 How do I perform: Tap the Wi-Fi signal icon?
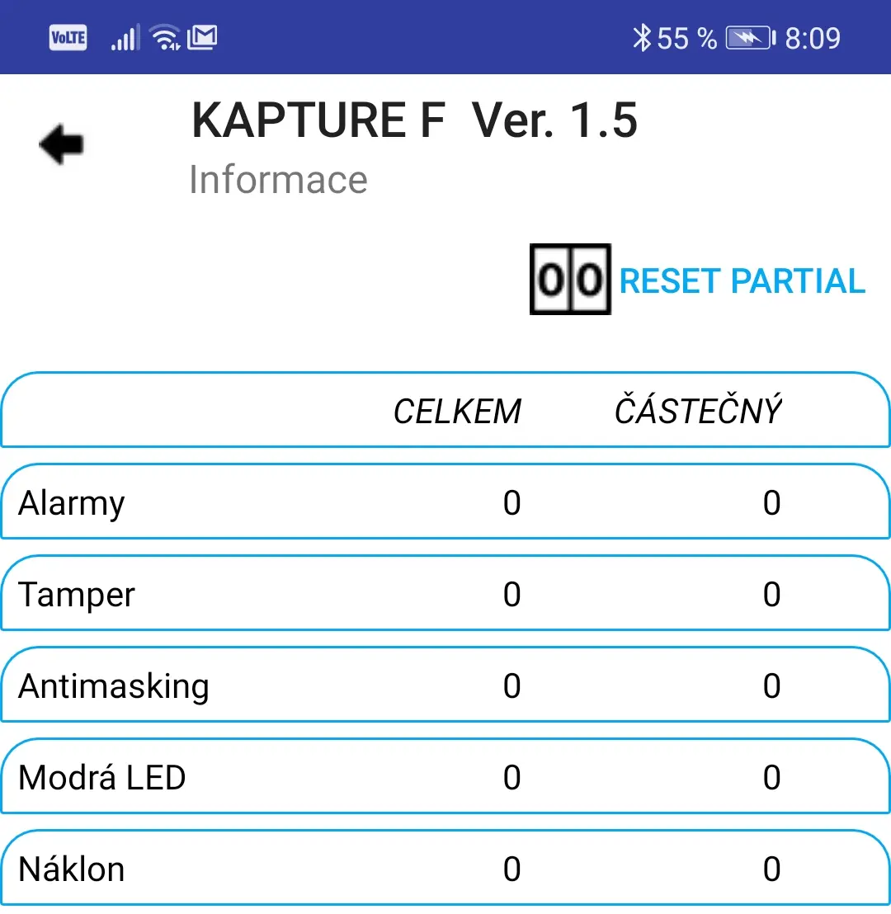click(166, 38)
